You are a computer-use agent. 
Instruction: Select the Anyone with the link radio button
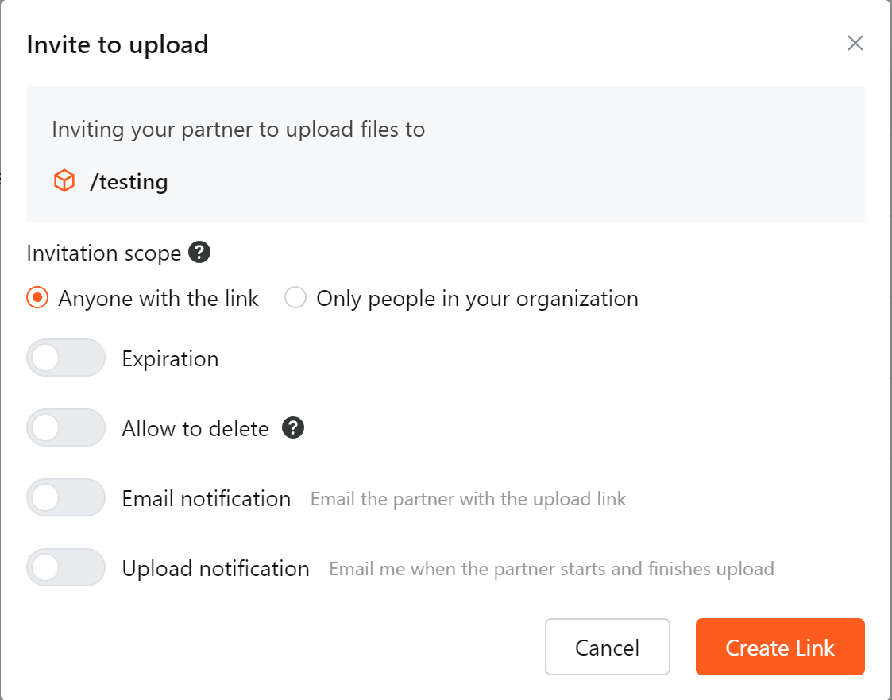click(37, 298)
